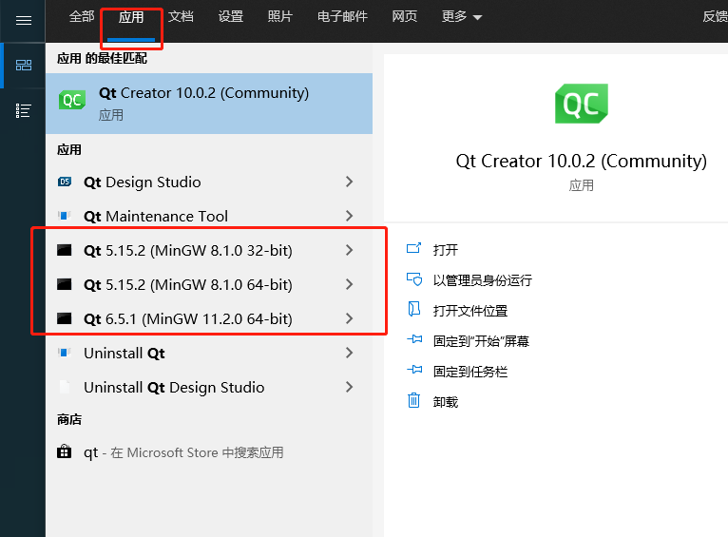The width and height of the screenshot is (728, 537).
Task: Click 固定到"开始"屏幕
Action: tap(481, 341)
